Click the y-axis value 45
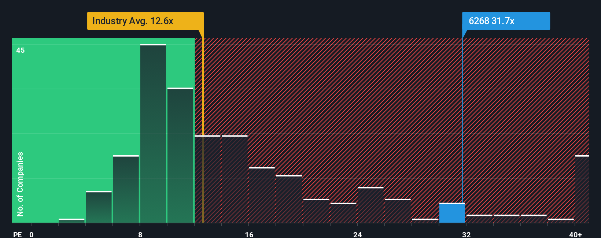Screen dimensions: 601x238 [21, 50]
